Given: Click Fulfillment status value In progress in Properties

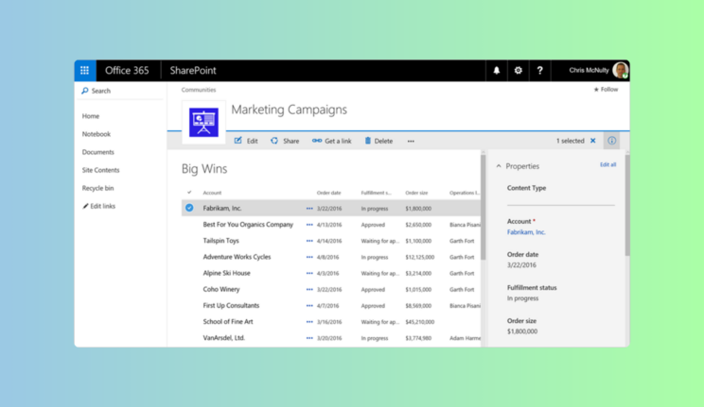Looking at the screenshot, I should (522, 298).
